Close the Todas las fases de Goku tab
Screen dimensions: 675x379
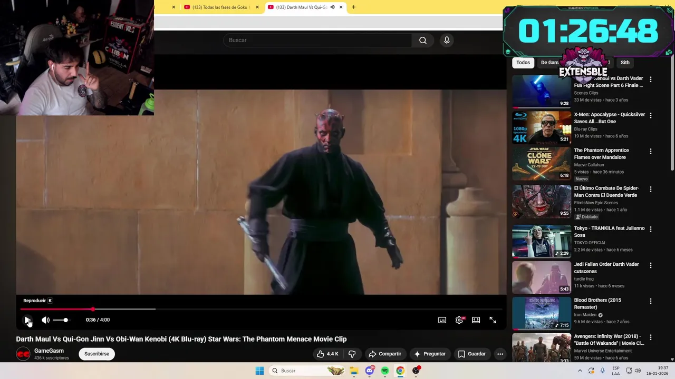coord(257,7)
